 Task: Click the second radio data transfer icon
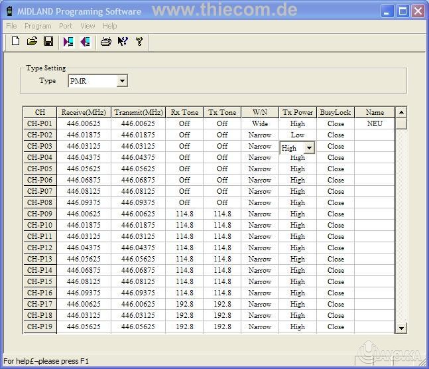coord(85,42)
